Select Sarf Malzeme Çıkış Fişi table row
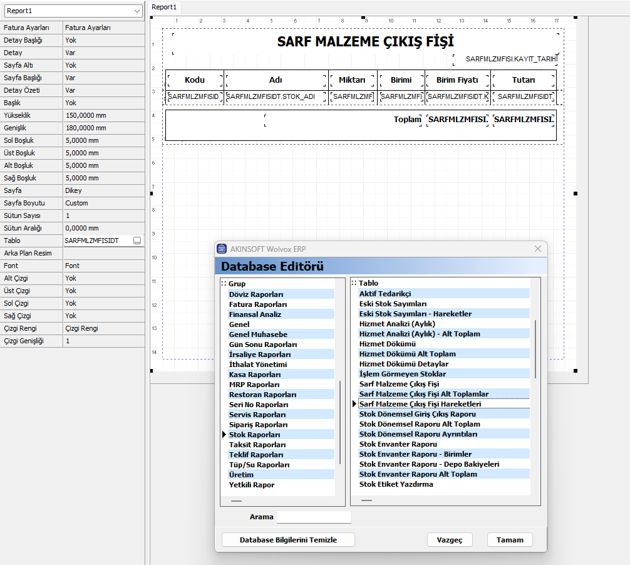630x565 pixels. pos(444,384)
